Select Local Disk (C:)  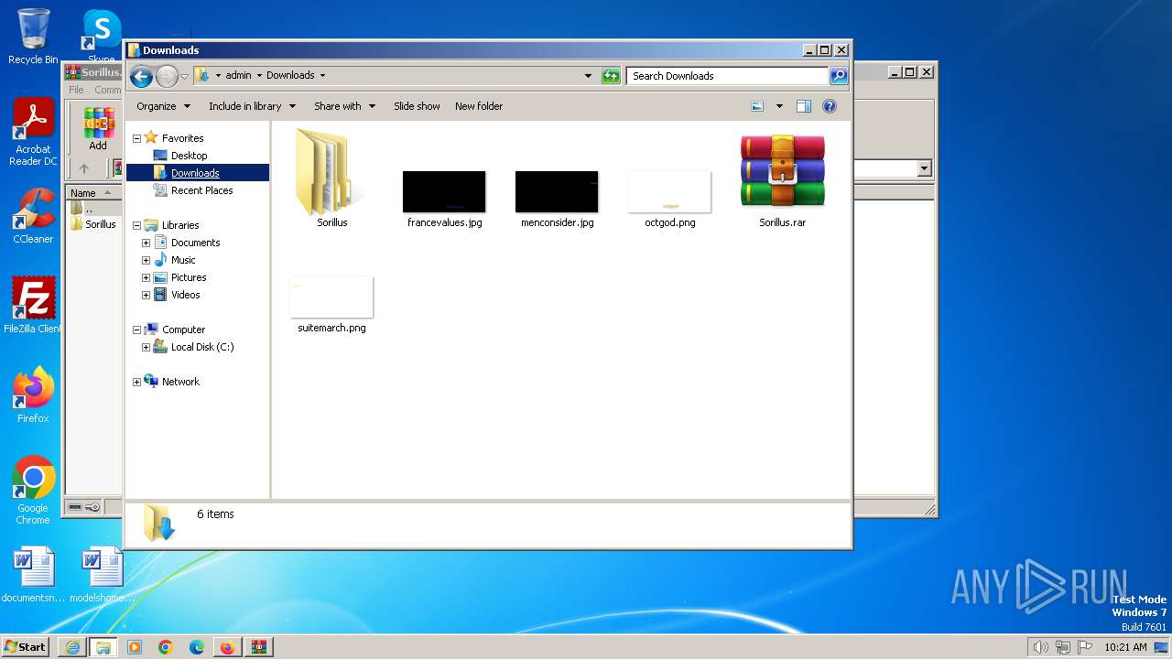201,347
